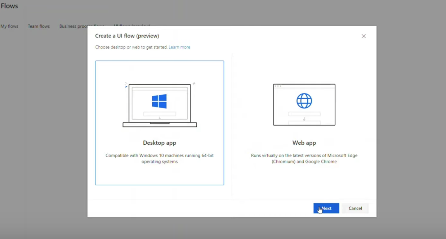Click the Create a UI flow (preview) title
Viewport: 446px width, 239px height.
[127, 36]
